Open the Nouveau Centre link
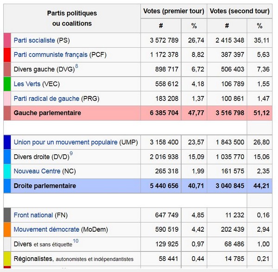This screenshot has width=278, height=272. 37,171
